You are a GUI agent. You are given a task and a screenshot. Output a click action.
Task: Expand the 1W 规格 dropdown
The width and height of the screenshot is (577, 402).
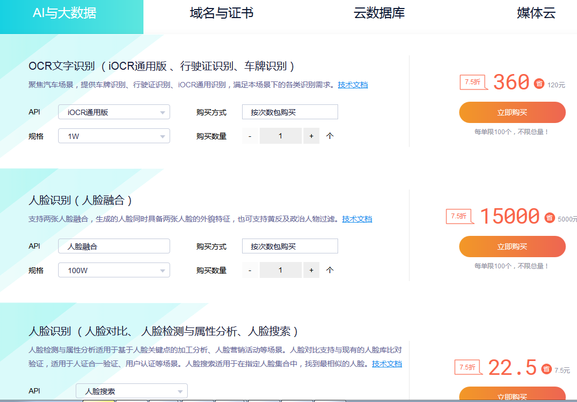pos(114,136)
